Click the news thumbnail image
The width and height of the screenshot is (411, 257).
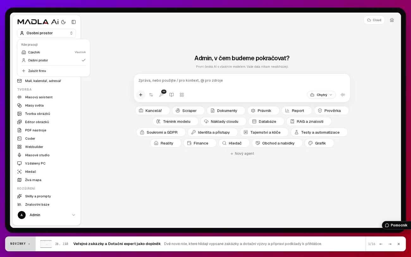click(x=46, y=244)
